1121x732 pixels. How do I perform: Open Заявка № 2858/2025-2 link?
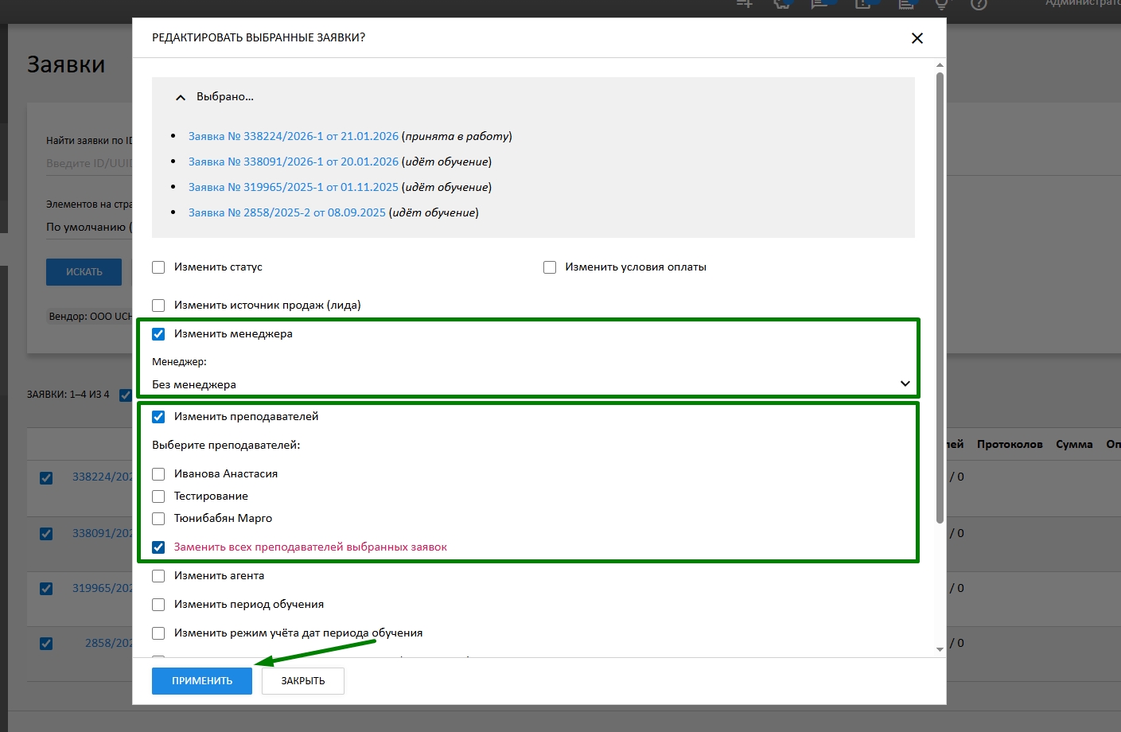[286, 212]
